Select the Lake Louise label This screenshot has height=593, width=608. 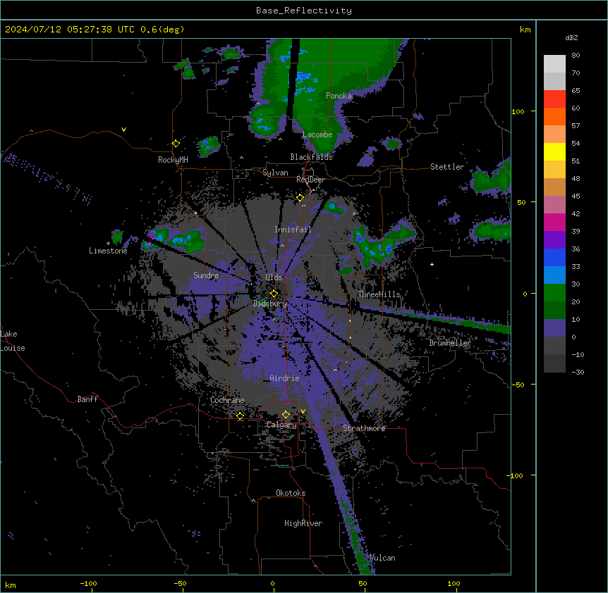pyautogui.click(x=12, y=341)
